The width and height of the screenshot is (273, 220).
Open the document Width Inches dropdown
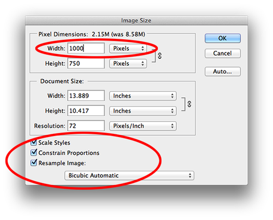tap(143, 96)
